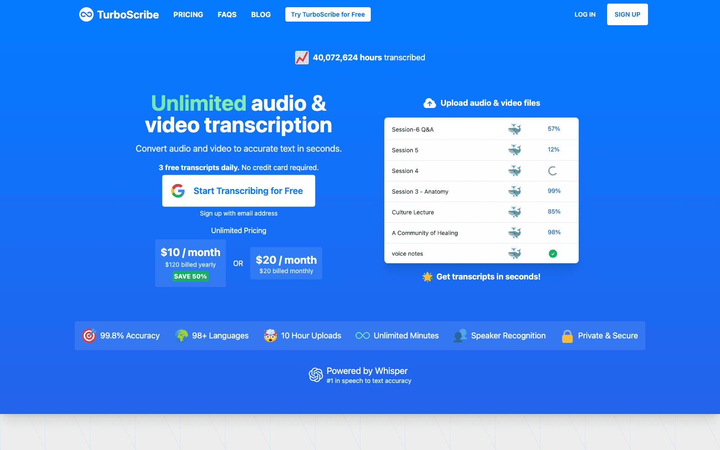Click Powered by Whisper text

tap(367, 371)
